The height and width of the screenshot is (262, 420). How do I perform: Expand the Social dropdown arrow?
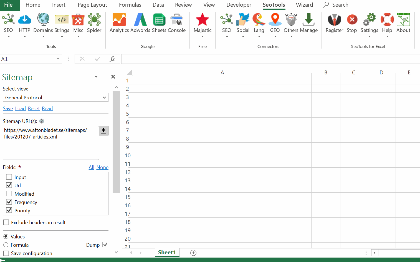[243, 37]
